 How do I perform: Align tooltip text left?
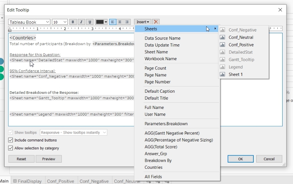[x=113, y=22]
